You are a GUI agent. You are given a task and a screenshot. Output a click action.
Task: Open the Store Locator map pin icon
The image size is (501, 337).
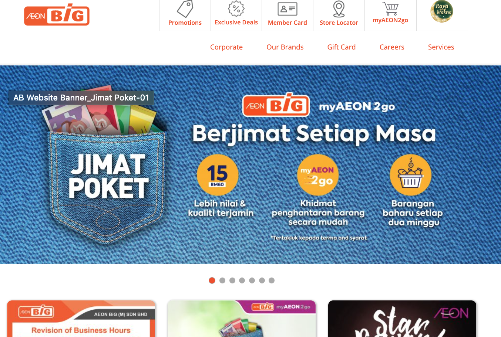(x=339, y=9)
